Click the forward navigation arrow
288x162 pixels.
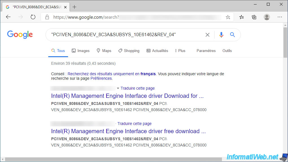[21, 17]
